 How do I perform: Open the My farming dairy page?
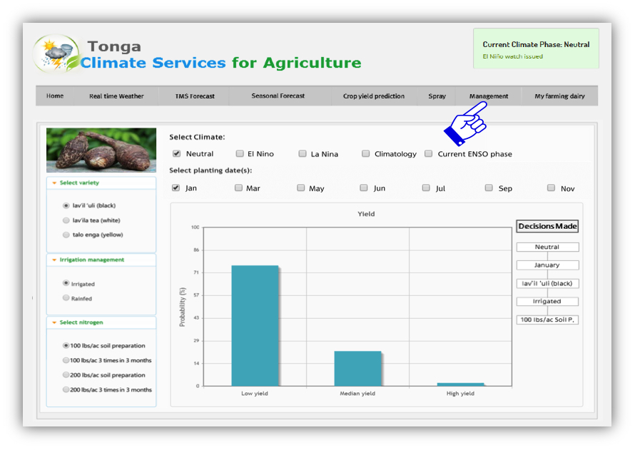[556, 96]
